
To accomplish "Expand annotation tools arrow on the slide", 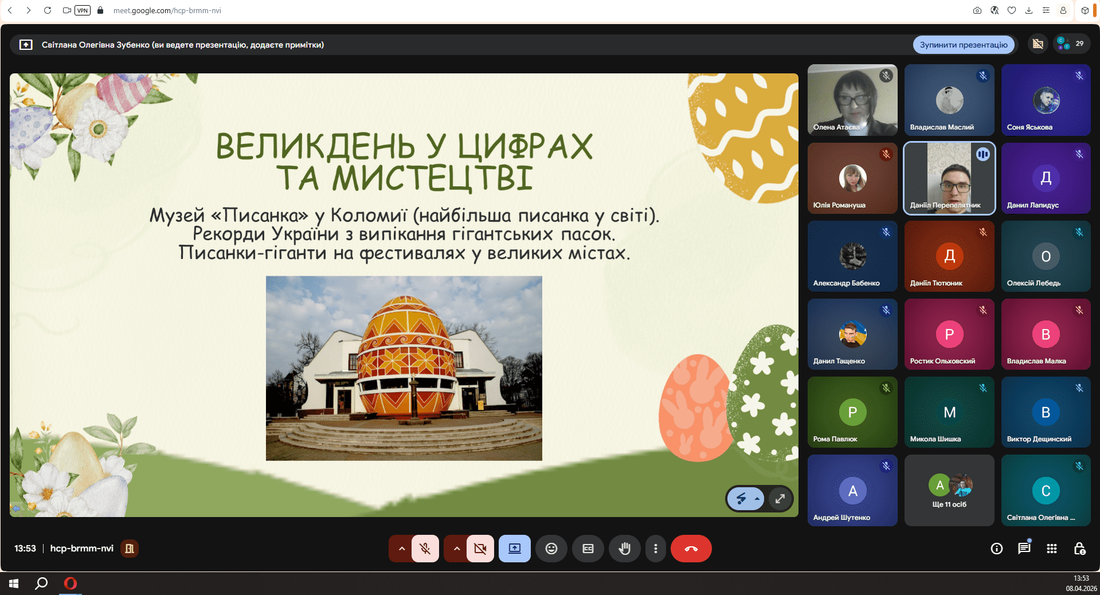I will click(757, 499).
